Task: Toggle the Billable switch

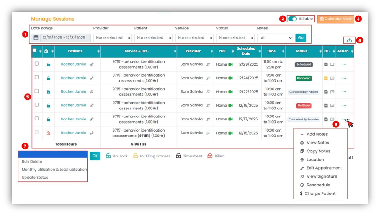Action: click(x=293, y=19)
